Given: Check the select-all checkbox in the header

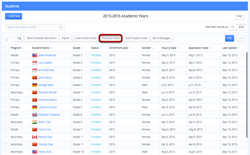Looking at the screenshot, I should click(5, 48).
